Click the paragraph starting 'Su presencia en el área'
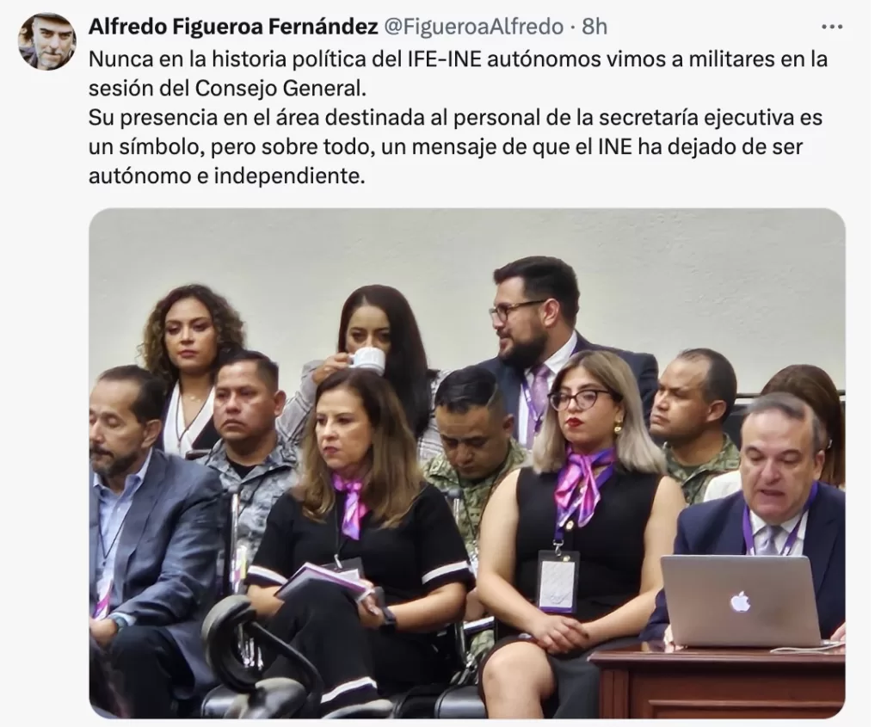Screen dimensions: 881x727 (456, 146)
